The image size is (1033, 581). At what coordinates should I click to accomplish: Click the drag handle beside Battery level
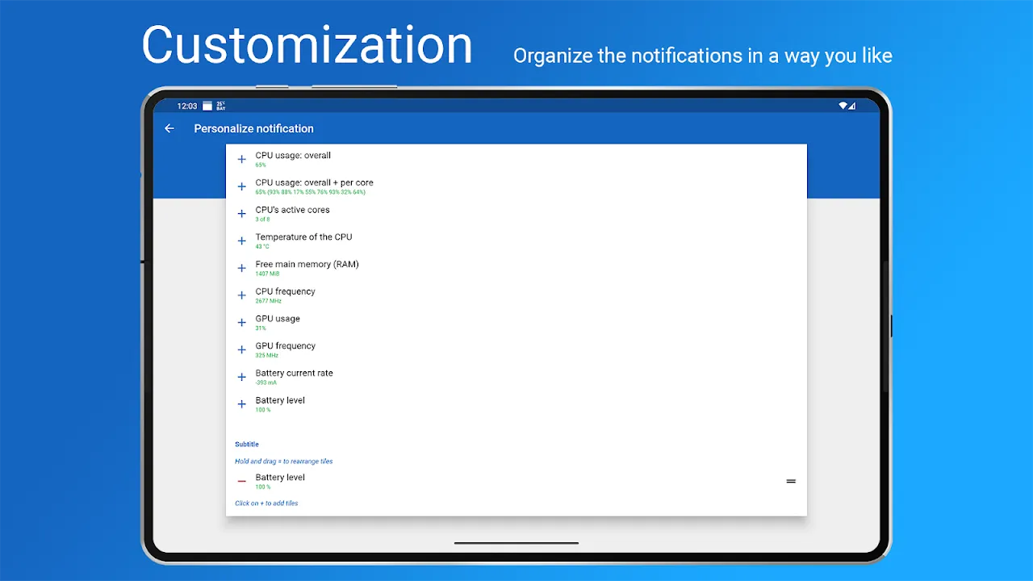[791, 481]
